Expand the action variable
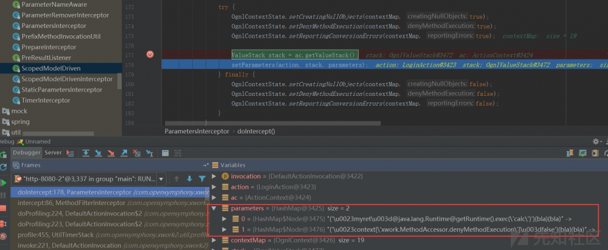 tap(215, 187)
